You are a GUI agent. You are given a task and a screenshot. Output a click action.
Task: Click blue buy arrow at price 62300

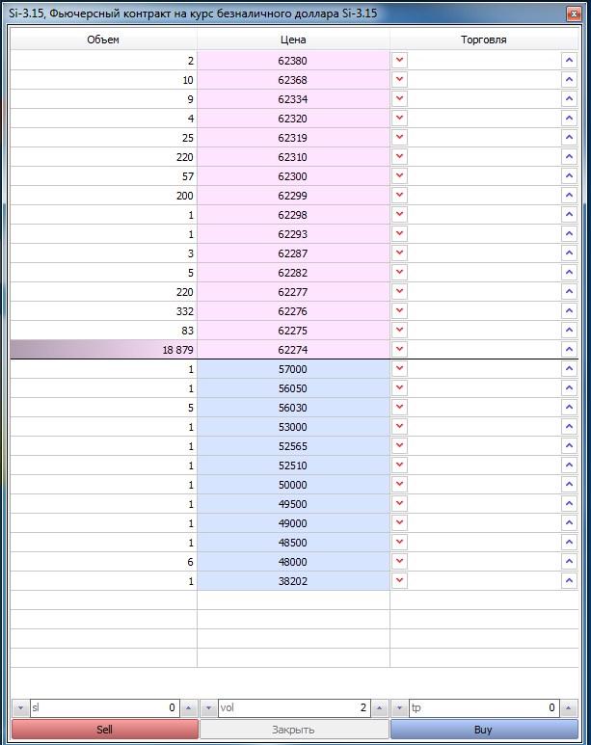point(569,175)
